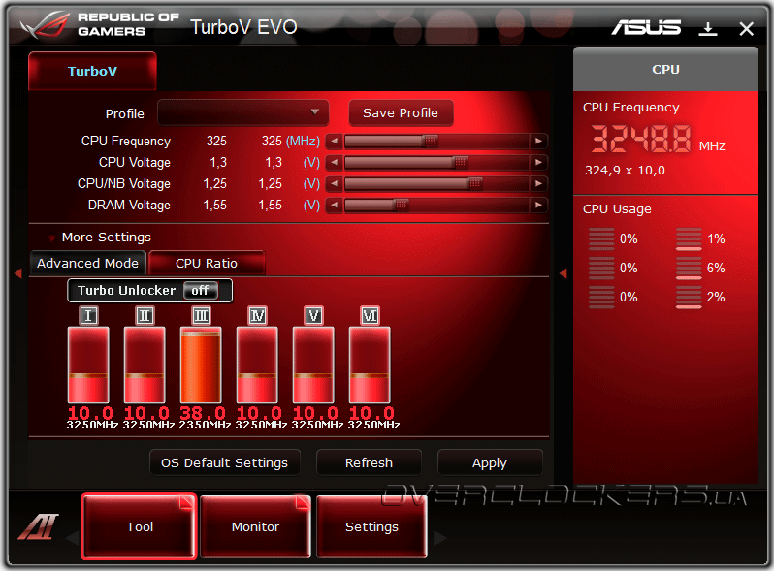Open the Settings menu

(371, 526)
